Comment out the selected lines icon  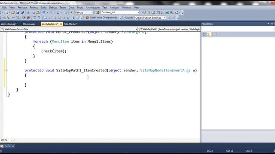34,18
